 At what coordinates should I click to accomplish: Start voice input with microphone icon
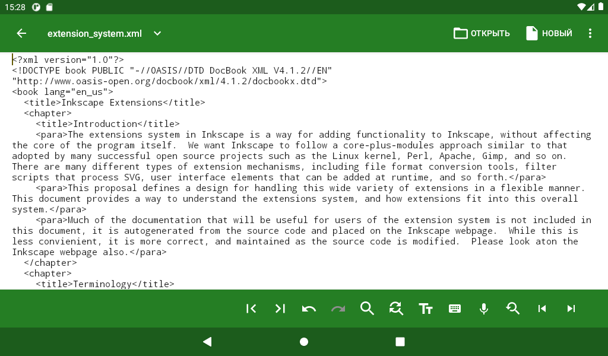click(x=483, y=309)
